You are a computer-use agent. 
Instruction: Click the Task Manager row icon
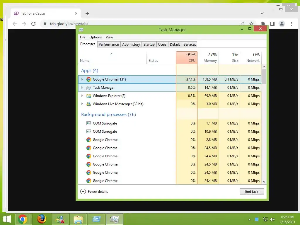(x=88, y=88)
